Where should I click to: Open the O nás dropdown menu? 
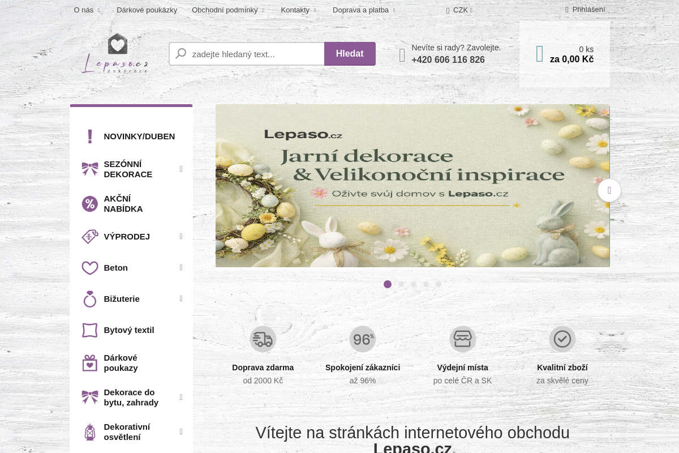[x=87, y=10]
